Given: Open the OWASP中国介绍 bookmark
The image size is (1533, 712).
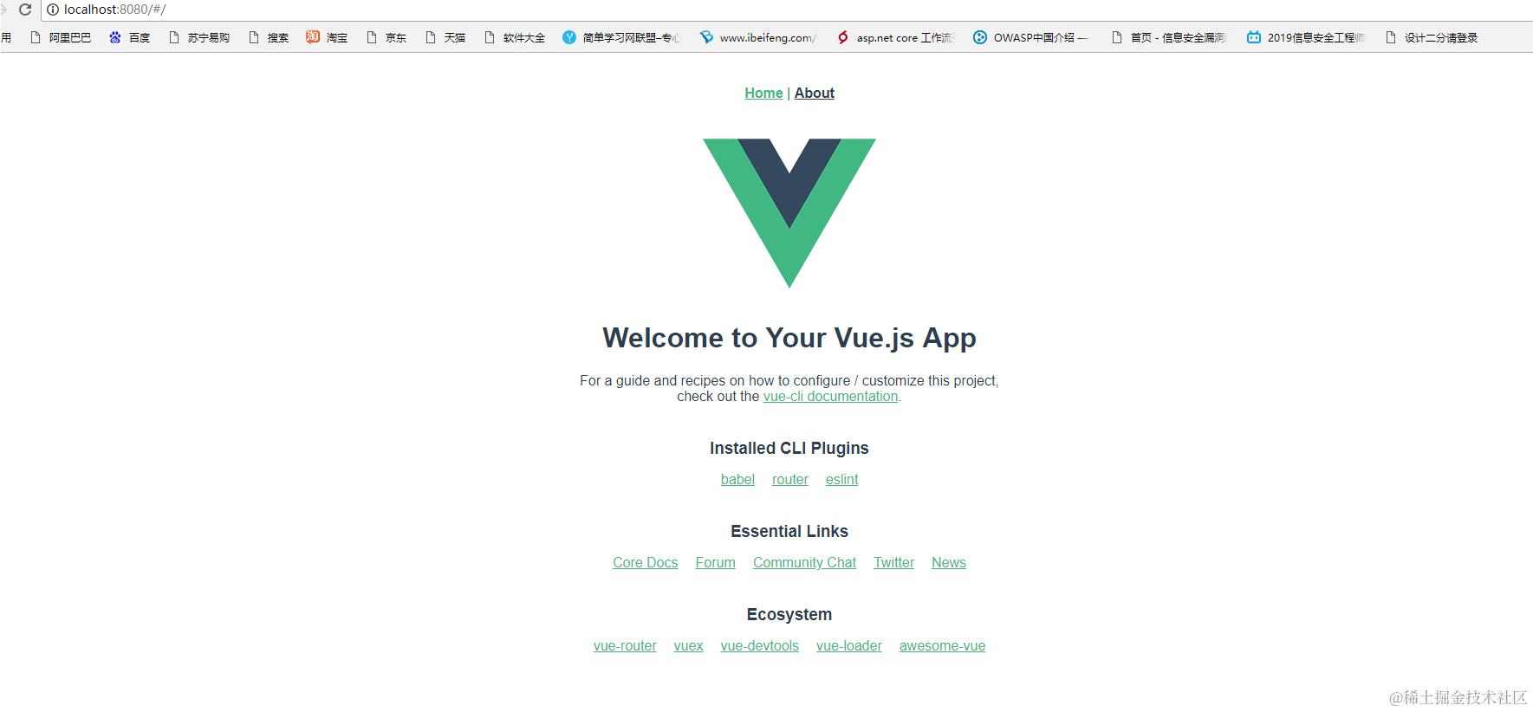Looking at the screenshot, I should (1030, 37).
